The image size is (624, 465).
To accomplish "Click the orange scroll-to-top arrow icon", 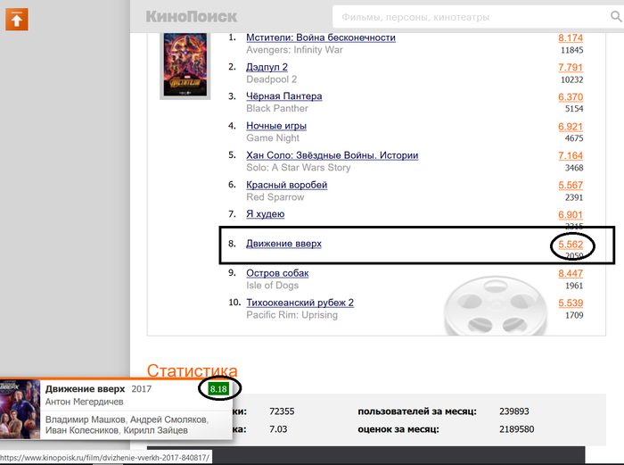I will 17,19.
